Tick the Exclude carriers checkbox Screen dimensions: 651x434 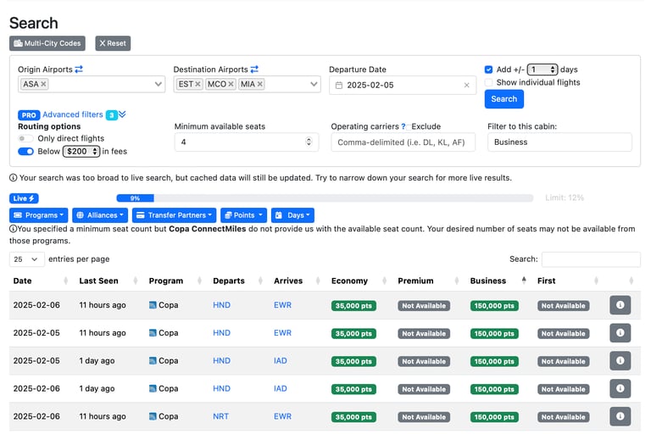click(409, 127)
